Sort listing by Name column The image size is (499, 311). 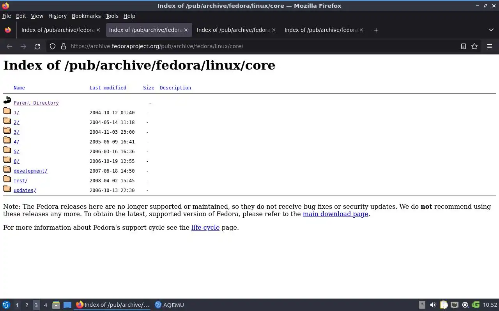coord(19,88)
